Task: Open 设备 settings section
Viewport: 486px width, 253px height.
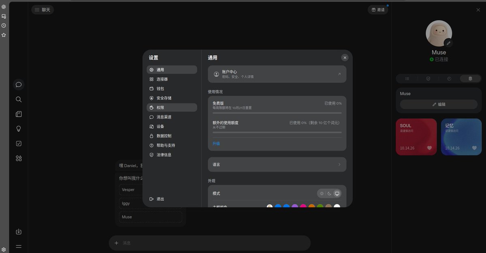Action: pos(172,126)
